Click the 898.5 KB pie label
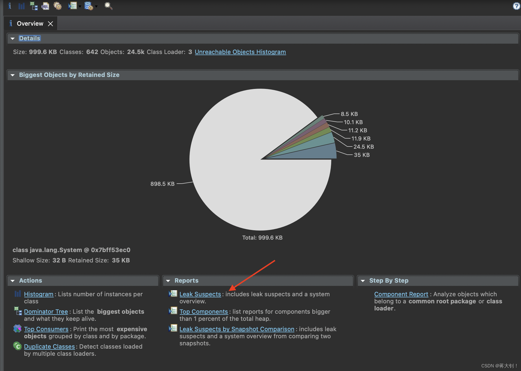This screenshot has width=521, height=371. pos(162,184)
